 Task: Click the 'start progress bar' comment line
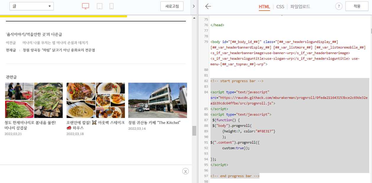point(237,81)
